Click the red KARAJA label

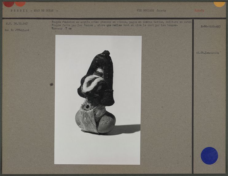(x=199, y=11)
